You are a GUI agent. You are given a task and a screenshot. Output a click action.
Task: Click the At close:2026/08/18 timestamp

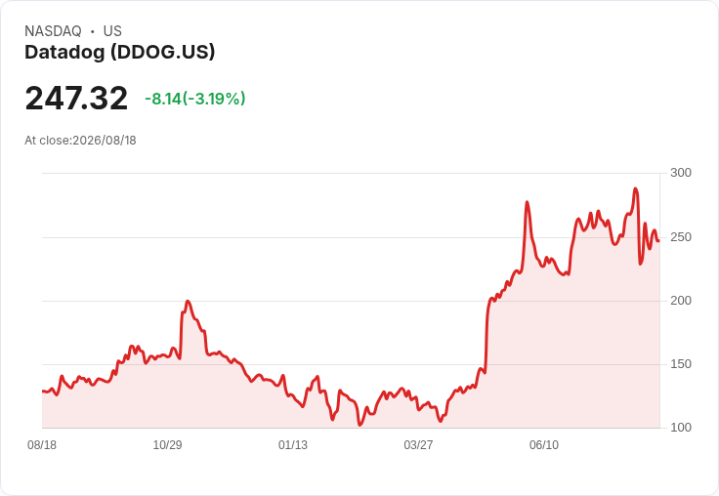coord(80,141)
